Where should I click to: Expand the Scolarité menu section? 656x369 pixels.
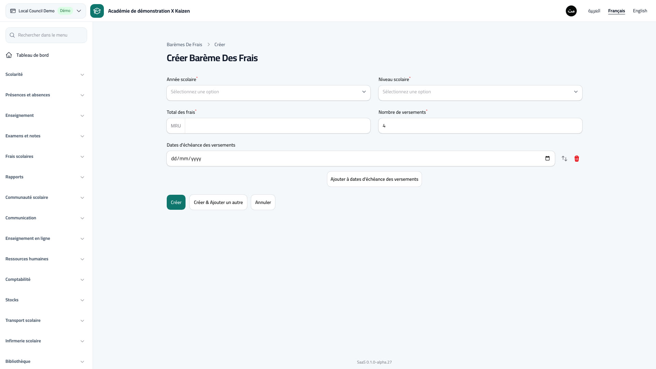coord(45,74)
